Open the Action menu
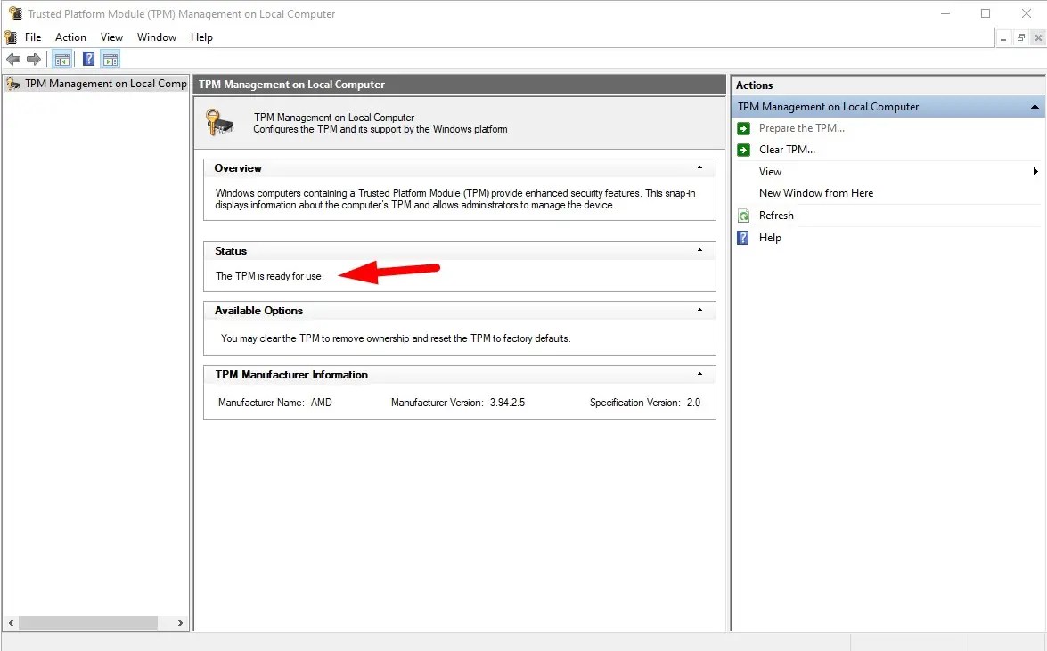This screenshot has height=651, width=1047. (70, 37)
